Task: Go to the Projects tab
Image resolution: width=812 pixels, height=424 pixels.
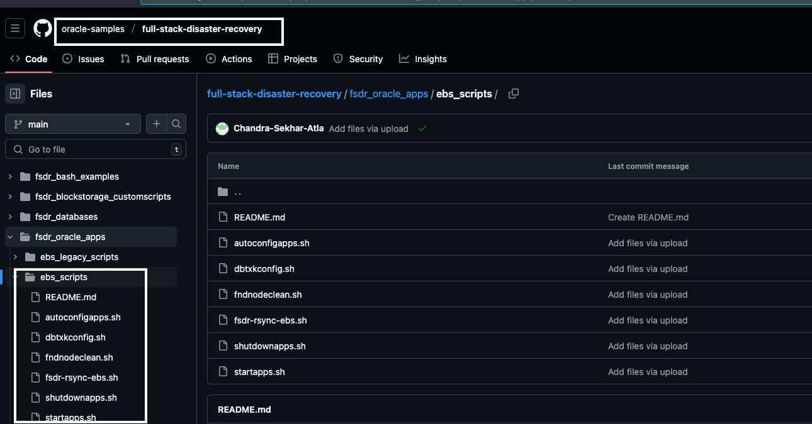Action: pyautogui.click(x=293, y=59)
